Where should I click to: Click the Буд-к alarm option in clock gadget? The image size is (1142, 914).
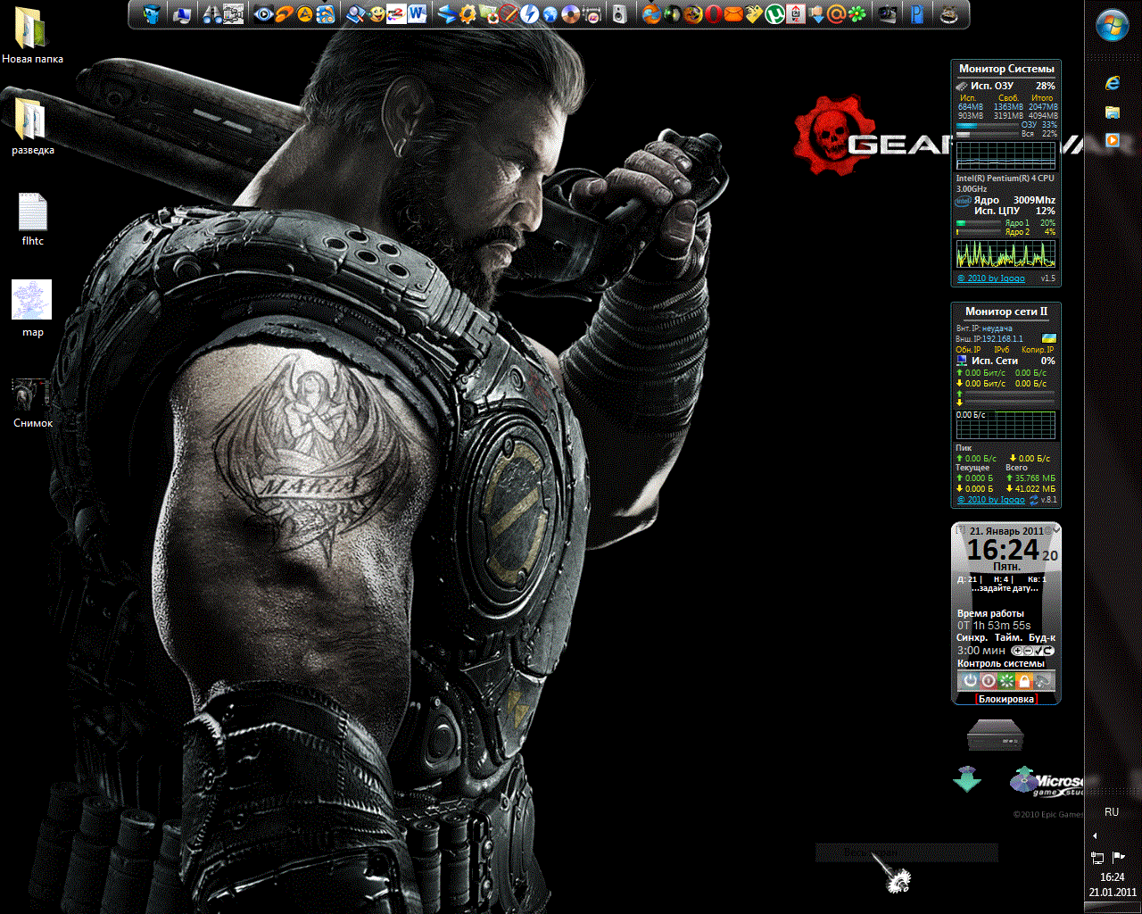click(1042, 638)
